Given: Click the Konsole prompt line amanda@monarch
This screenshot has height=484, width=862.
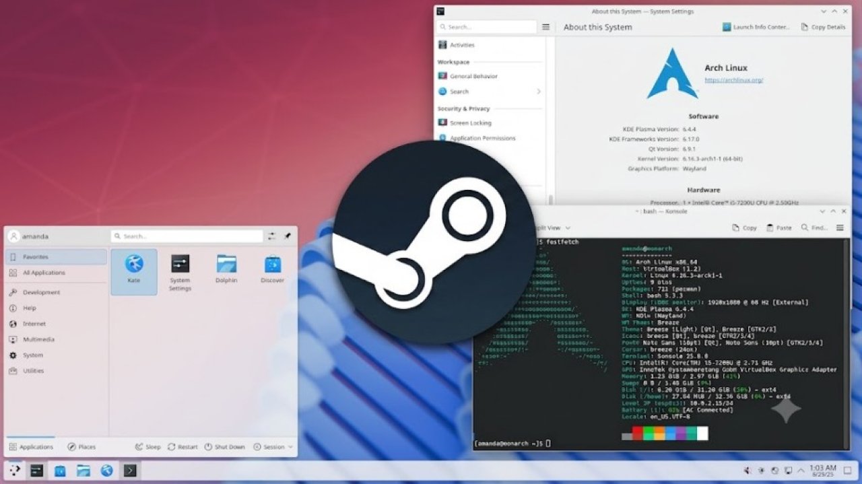Looking at the screenshot, I should coord(512,443).
